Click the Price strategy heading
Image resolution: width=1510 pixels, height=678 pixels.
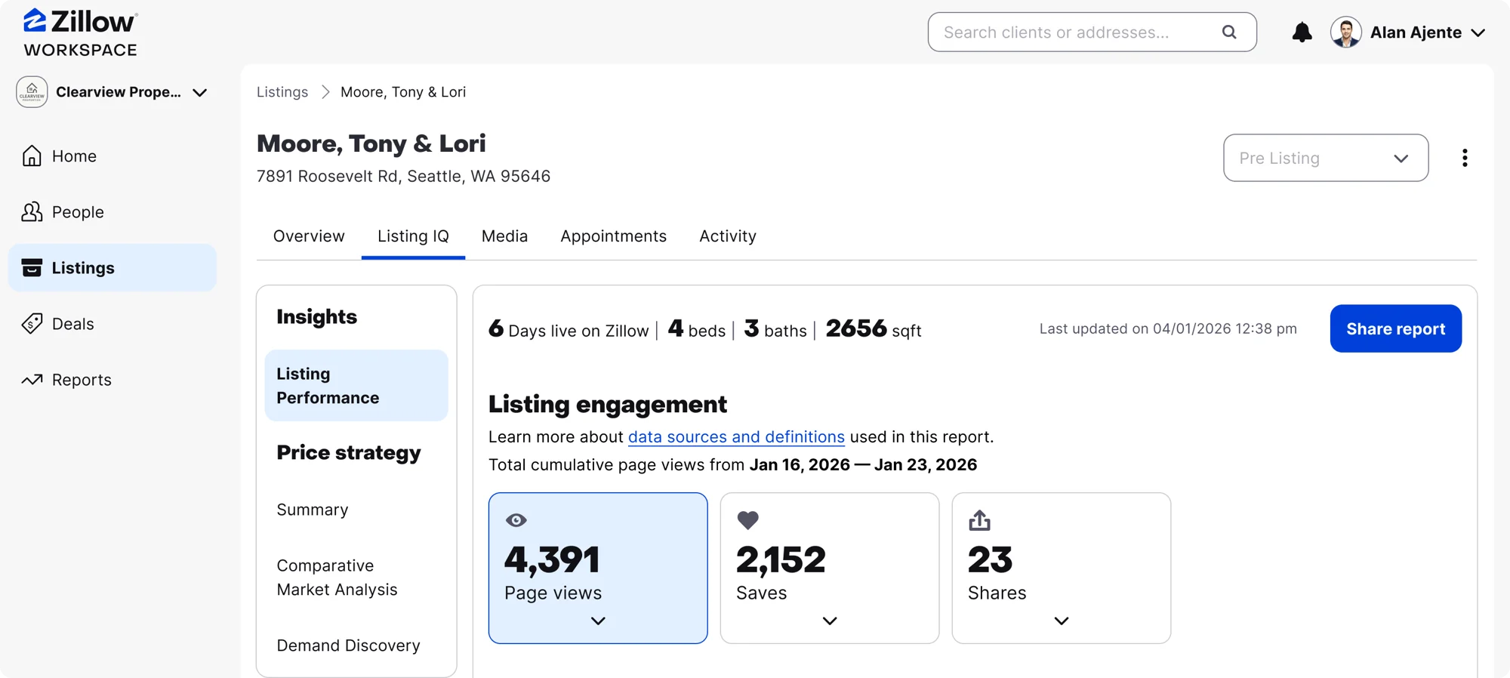[349, 453]
